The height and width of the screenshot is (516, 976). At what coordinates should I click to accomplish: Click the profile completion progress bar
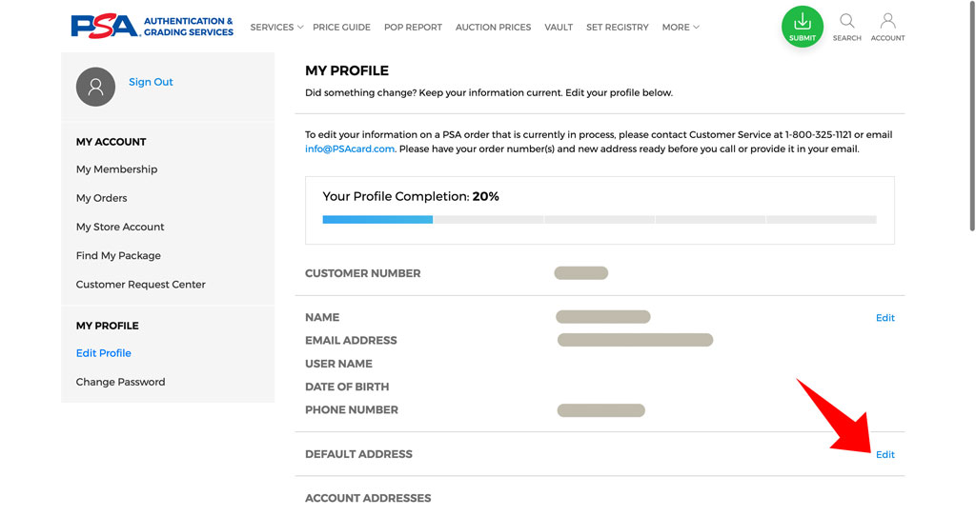600,220
